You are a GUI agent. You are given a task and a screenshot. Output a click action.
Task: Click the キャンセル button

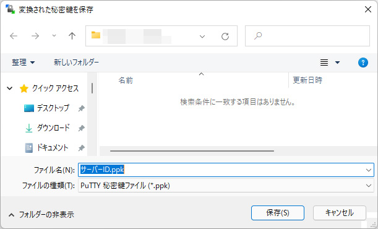[x=340, y=213]
